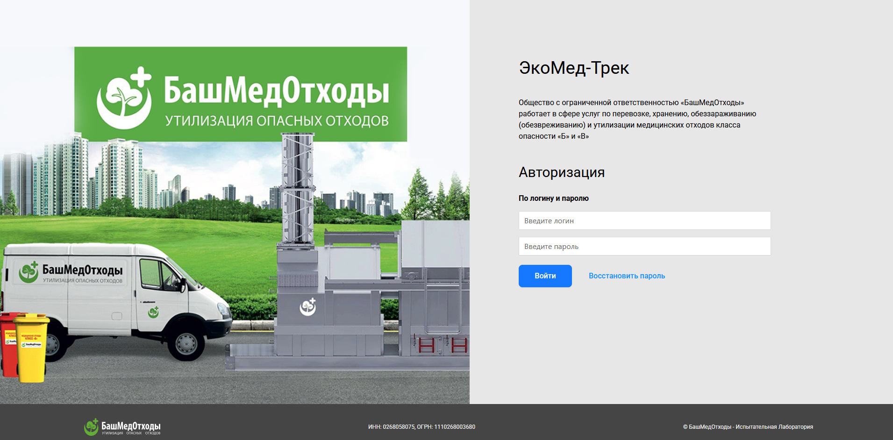Click the Авторизация heading
Viewport: 893px width, 440px height.
pyautogui.click(x=562, y=172)
